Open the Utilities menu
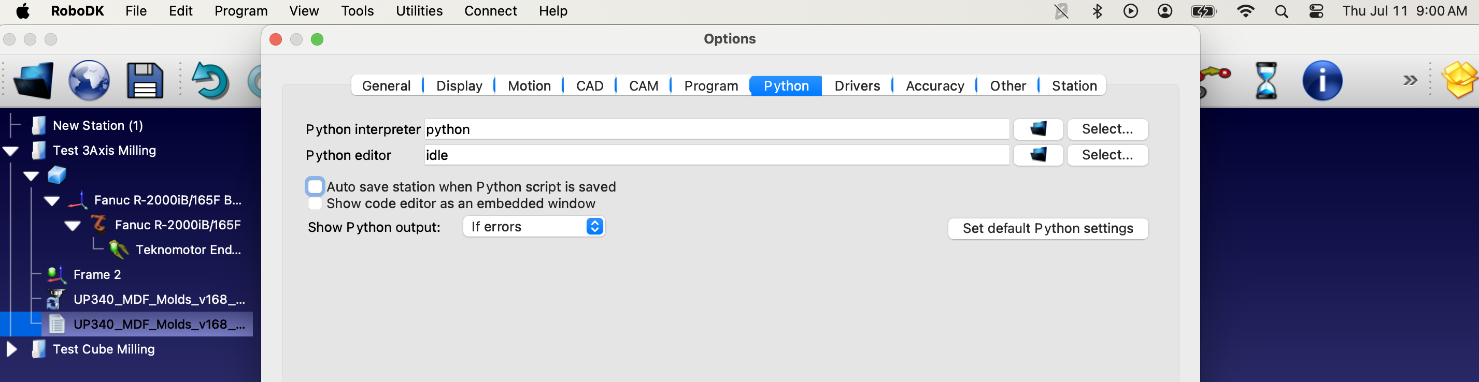This screenshot has width=1479, height=382. 419,11
